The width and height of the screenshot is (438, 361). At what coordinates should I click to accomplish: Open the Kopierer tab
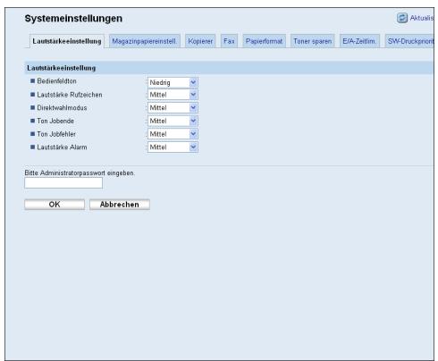(200, 41)
